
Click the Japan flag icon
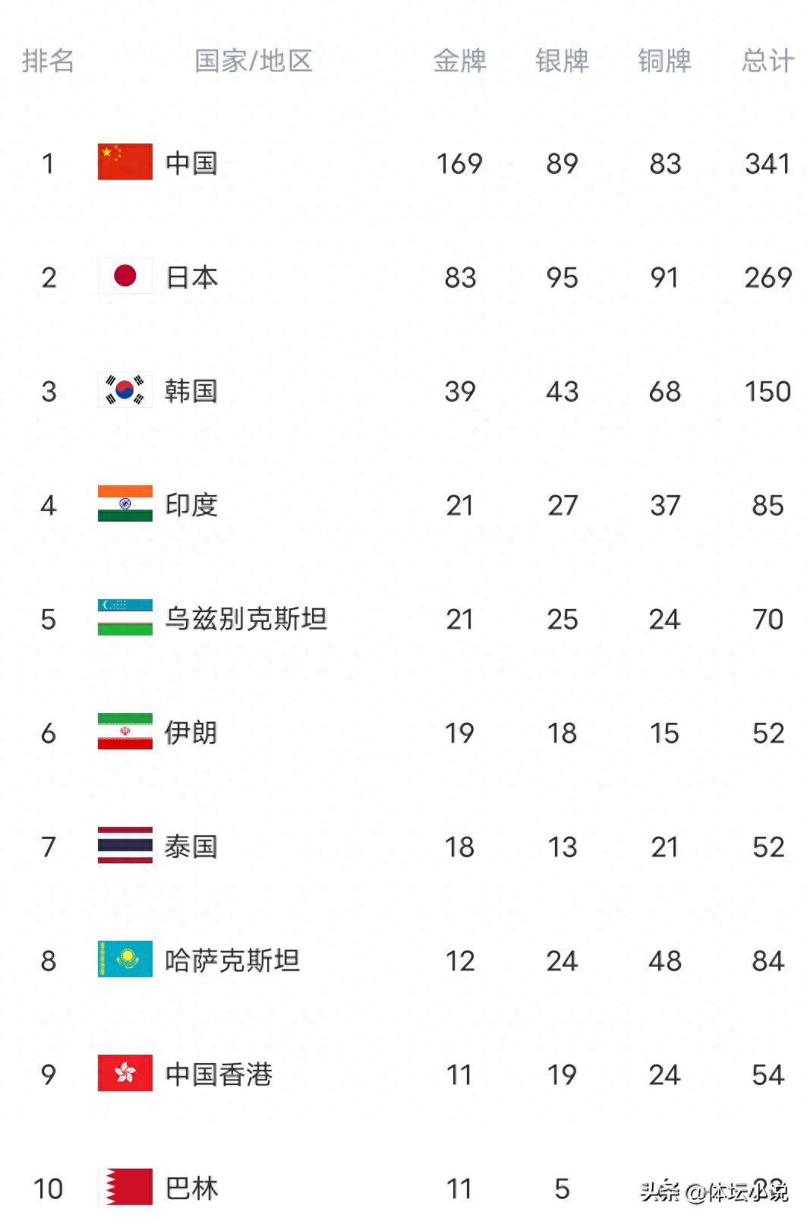pos(125,276)
